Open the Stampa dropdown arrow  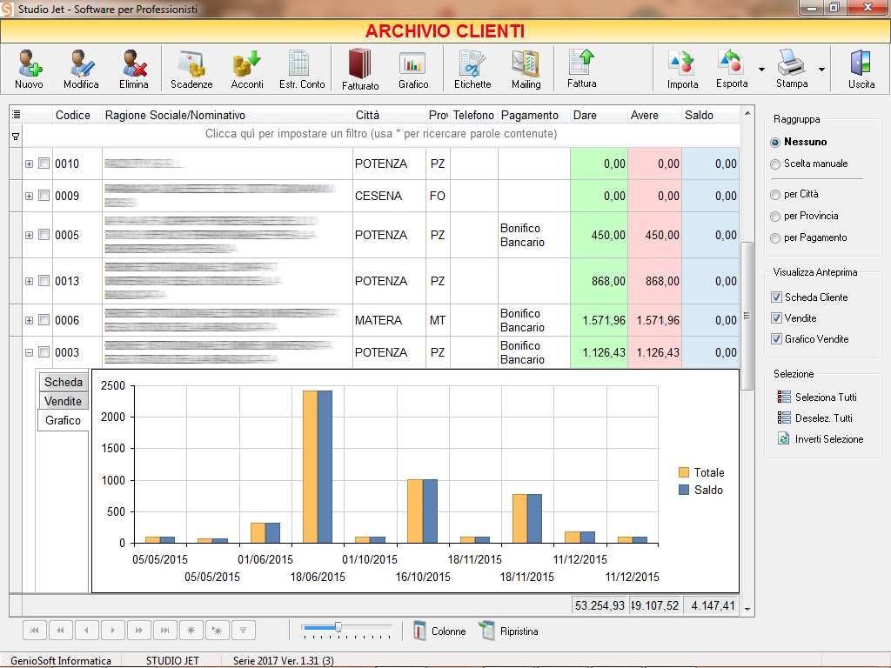pyautogui.click(x=821, y=70)
